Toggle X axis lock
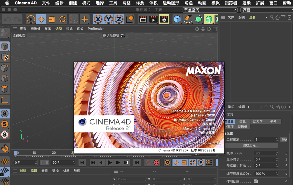 tap(98, 19)
